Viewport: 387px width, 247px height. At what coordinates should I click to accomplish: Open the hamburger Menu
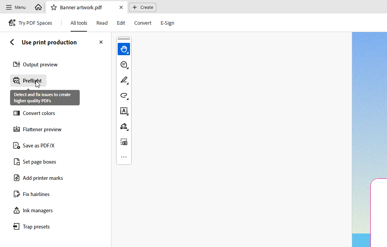pos(16,7)
